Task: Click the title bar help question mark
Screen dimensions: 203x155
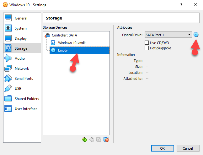Action: [181, 5]
